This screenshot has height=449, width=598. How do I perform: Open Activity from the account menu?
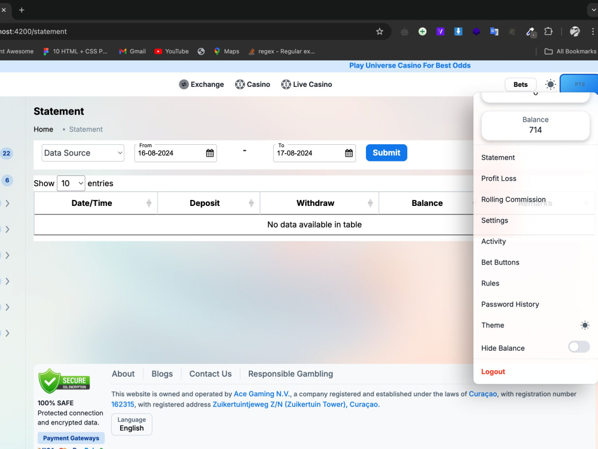(493, 242)
